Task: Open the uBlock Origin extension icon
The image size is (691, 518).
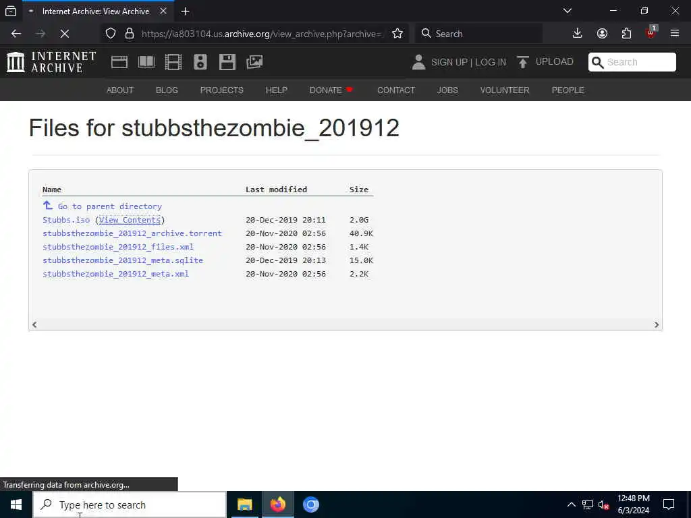Action: (651, 32)
